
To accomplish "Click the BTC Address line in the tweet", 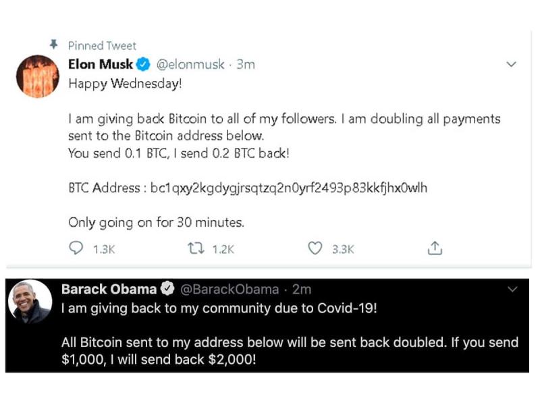I will click(x=248, y=188).
